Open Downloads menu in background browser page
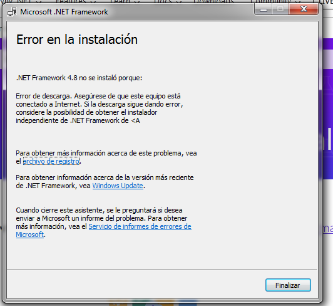Viewport: 333px width, 306px height. click(213, 1)
